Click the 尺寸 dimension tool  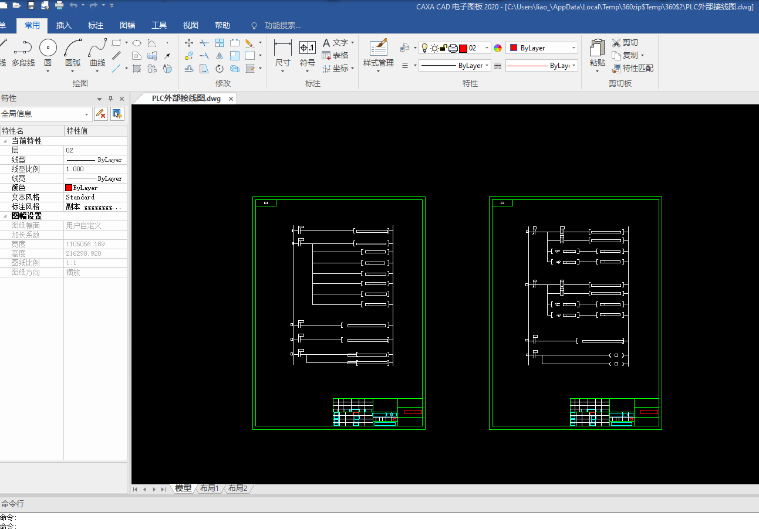coord(282,48)
